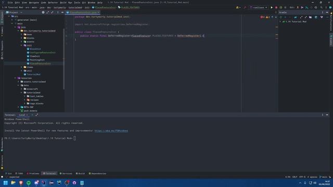
Task: Expand 1.19 Tutorial Mod node in Gradle panel
Action: pyautogui.click(x=280, y=22)
